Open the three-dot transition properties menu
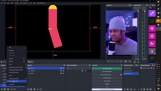The height and width of the screenshot is (91, 161). (89, 71)
